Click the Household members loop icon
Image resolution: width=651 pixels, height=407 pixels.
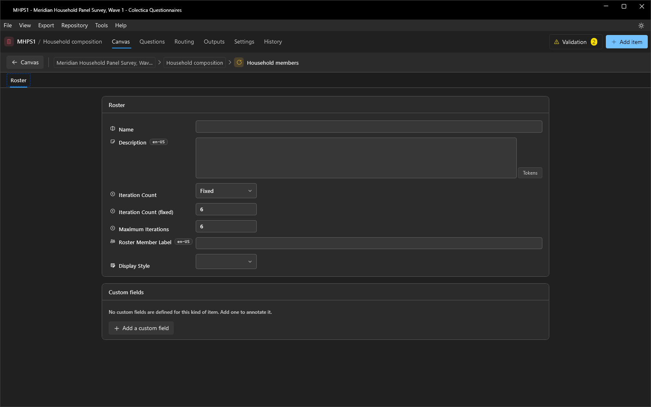click(239, 63)
